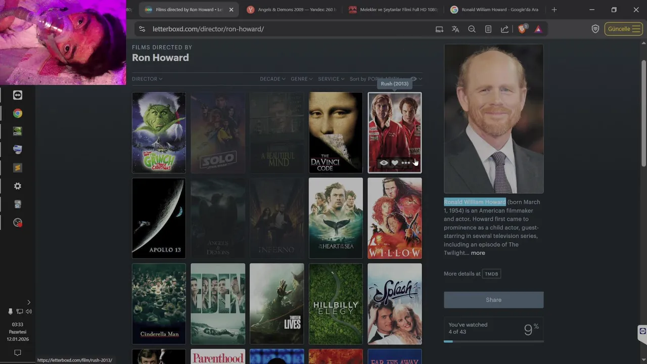Screen dimensions: 647x364
Task: Open the DIRECTOR role dropdown
Action: coord(147,79)
